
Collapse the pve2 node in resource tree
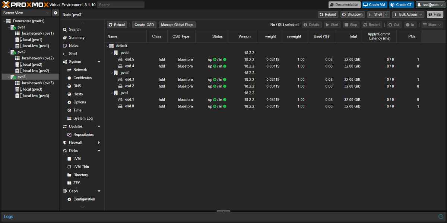pos(8,52)
